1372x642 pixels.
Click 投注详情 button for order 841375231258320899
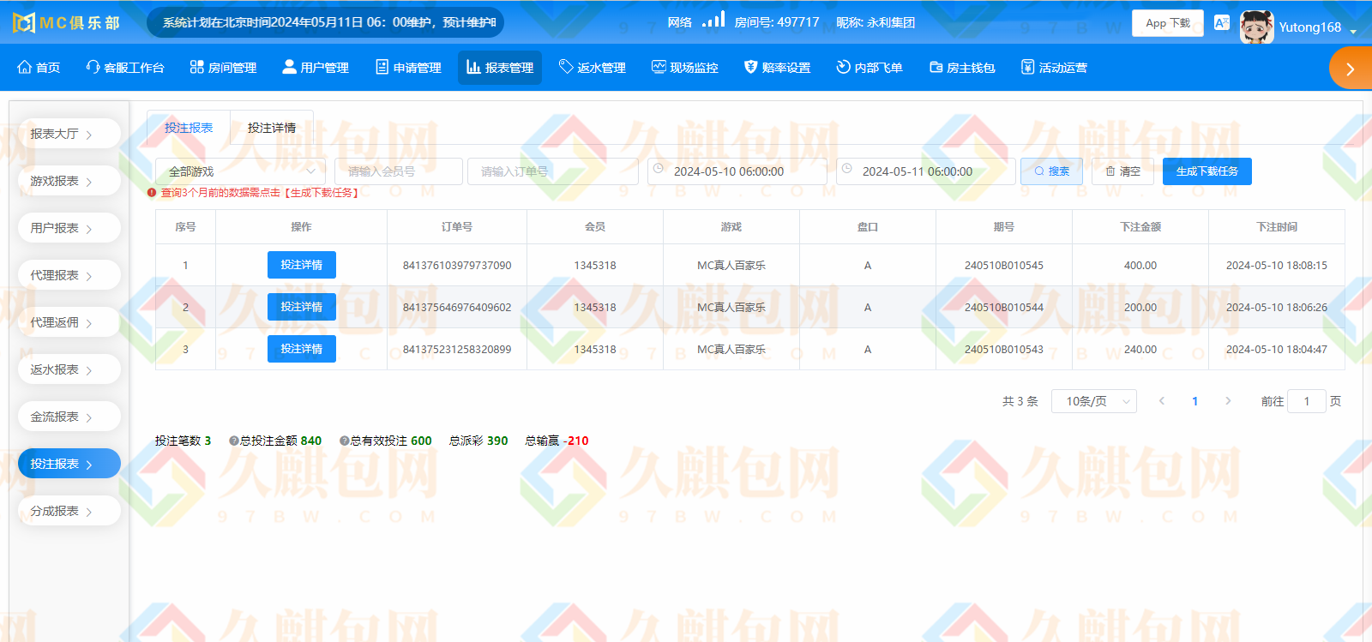(302, 349)
